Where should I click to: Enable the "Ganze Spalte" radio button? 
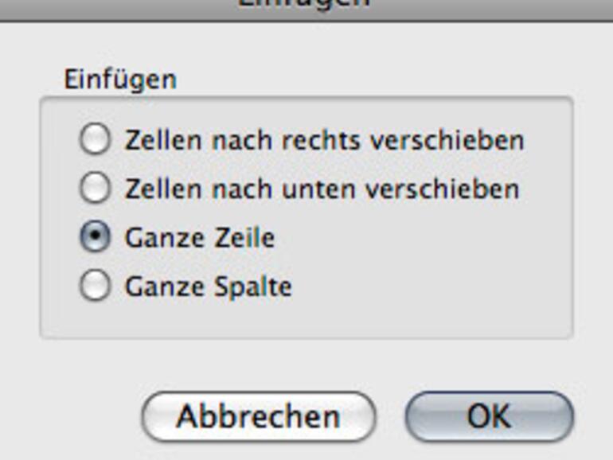(95, 287)
